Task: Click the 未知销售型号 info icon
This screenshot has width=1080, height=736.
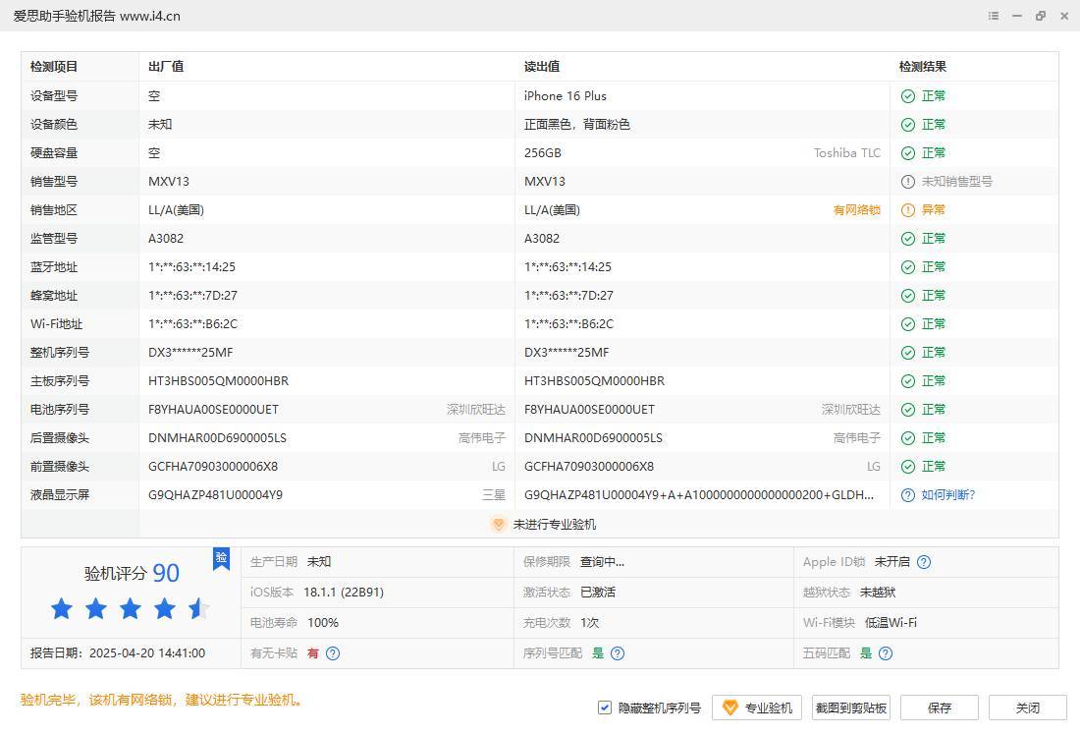Action: click(908, 182)
